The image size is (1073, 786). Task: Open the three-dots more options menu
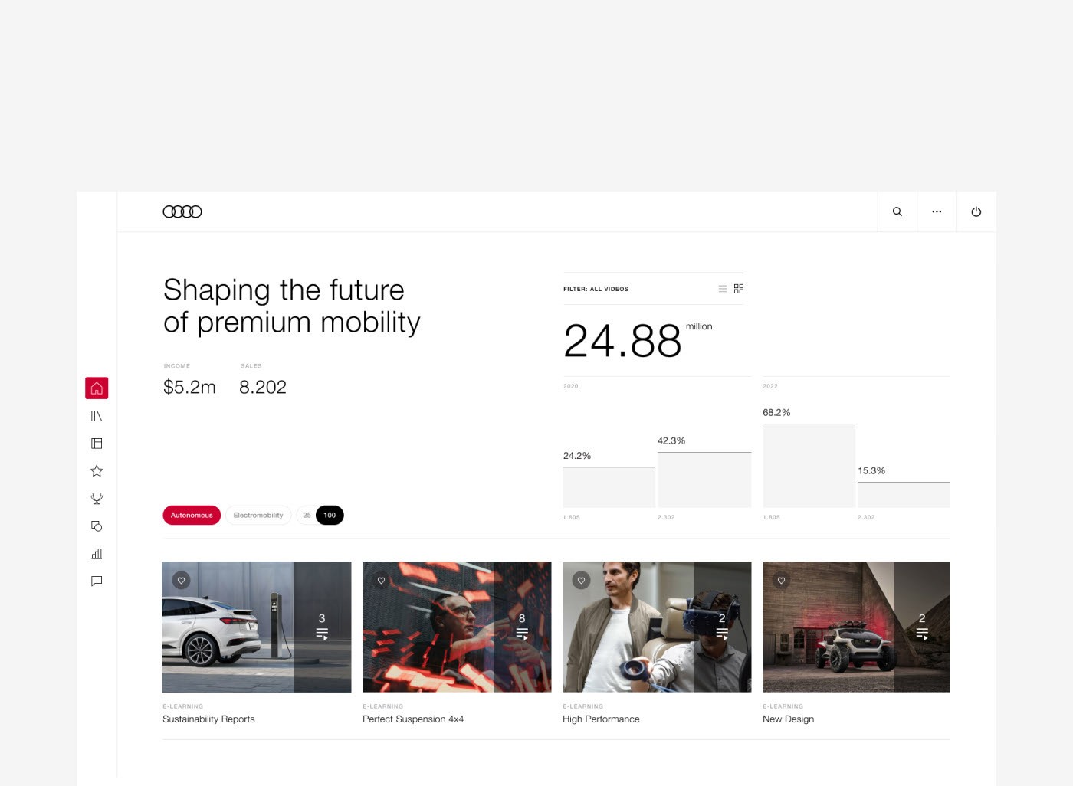click(937, 211)
